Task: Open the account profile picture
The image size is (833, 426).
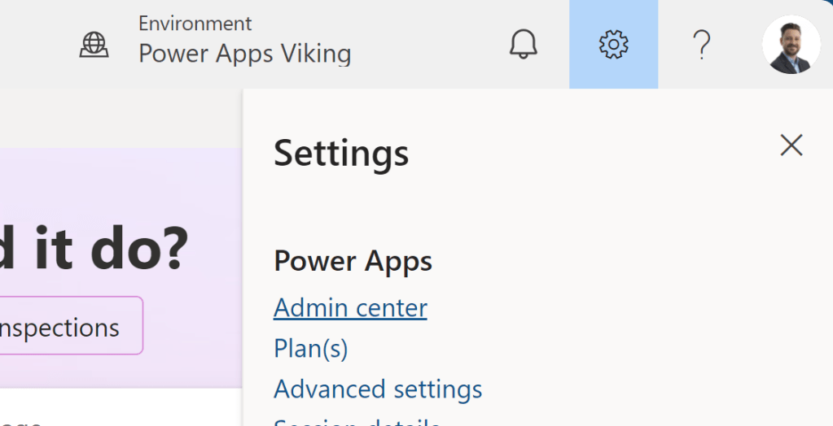Action: tap(791, 45)
